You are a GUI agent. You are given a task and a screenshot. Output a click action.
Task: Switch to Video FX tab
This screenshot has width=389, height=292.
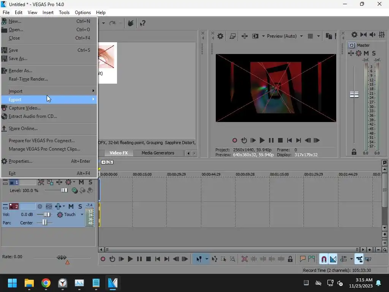pos(119,153)
